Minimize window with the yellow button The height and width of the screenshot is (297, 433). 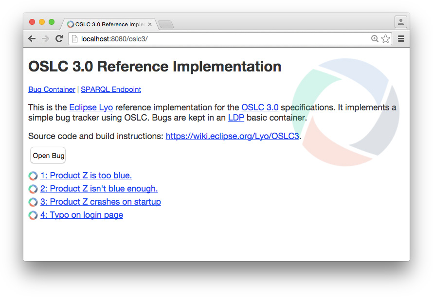point(42,22)
